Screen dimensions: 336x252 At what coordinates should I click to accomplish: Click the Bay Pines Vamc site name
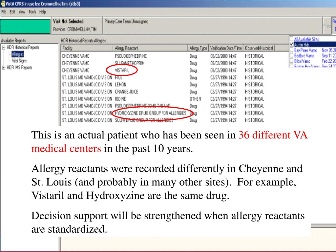305,50
